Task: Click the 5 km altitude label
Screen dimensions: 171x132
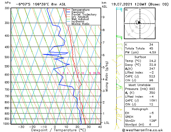Action: point(104,67)
